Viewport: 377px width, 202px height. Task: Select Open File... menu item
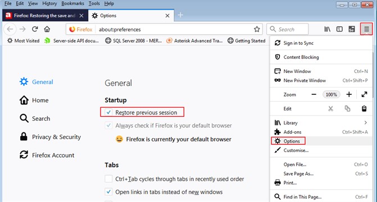click(x=321, y=164)
